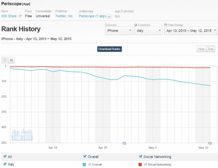Uncheck the Italy checkbox
This screenshot has height=168, width=218.
coord(5,164)
